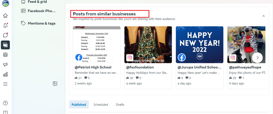Click the Feed & grid laptop icon
273x114 pixels.
coord(23,2)
